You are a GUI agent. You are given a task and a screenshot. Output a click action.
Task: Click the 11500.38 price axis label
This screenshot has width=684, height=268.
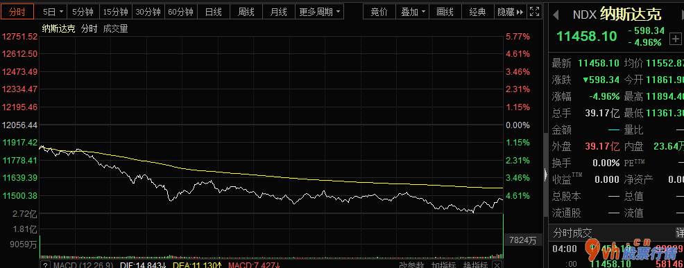click(19, 196)
